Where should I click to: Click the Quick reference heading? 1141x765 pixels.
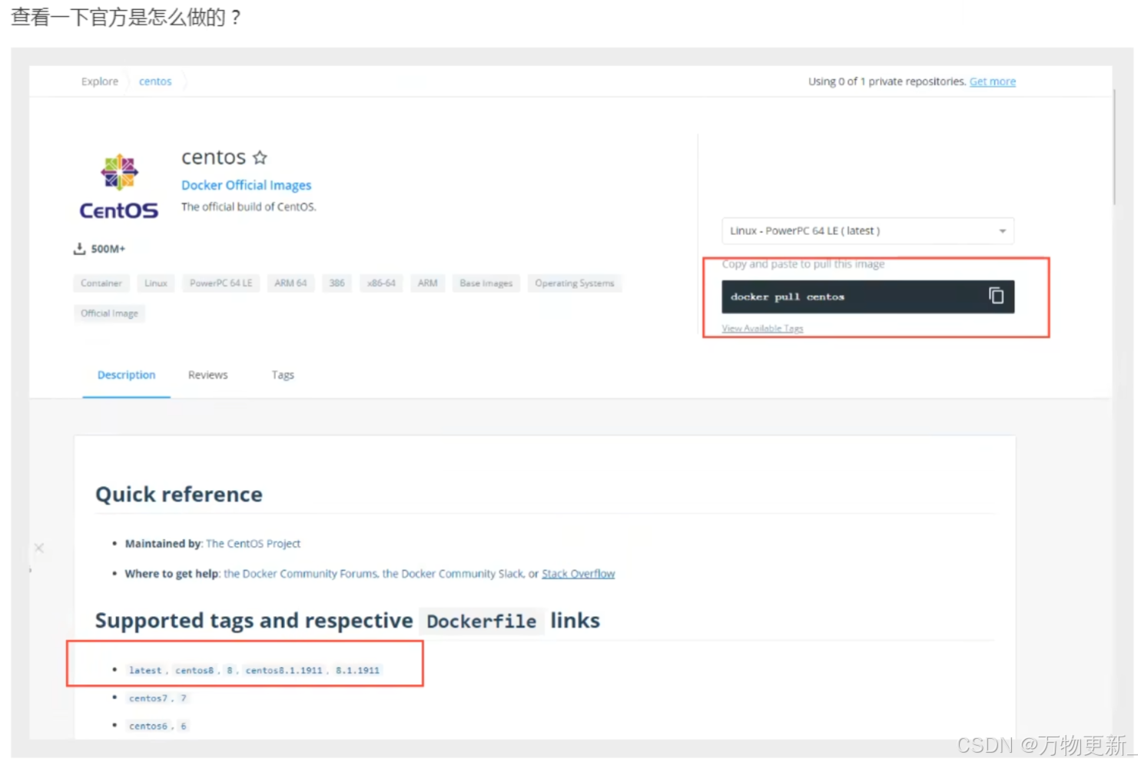click(179, 495)
